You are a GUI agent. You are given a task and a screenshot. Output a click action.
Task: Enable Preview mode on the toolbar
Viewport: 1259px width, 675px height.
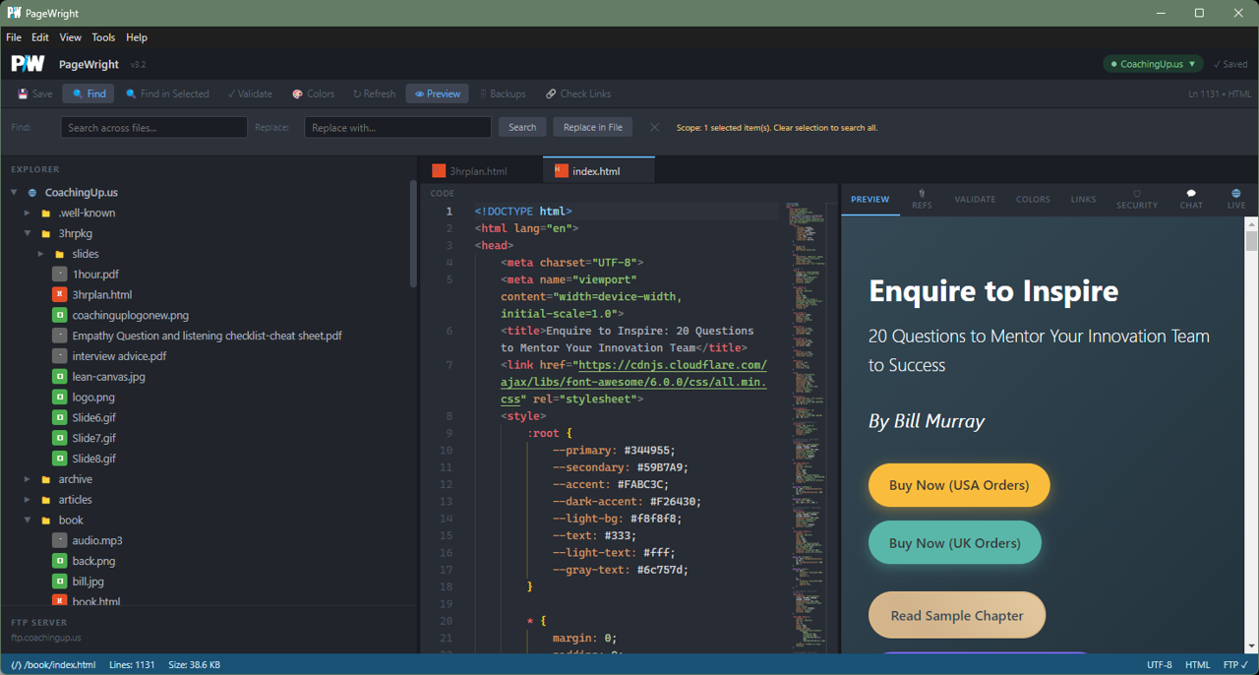click(437, 93)
